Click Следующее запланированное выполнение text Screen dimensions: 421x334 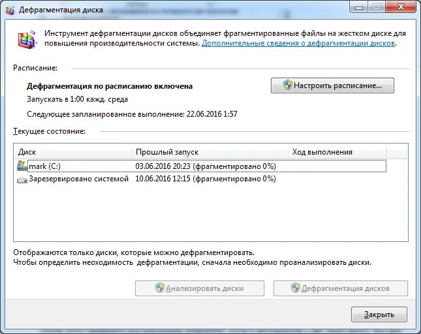132,114
